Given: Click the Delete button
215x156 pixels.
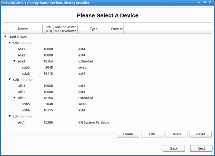Looking at the screenshot, I should coord(176,134).
